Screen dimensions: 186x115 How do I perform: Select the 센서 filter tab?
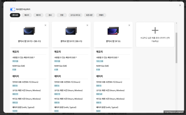[50, 15]
